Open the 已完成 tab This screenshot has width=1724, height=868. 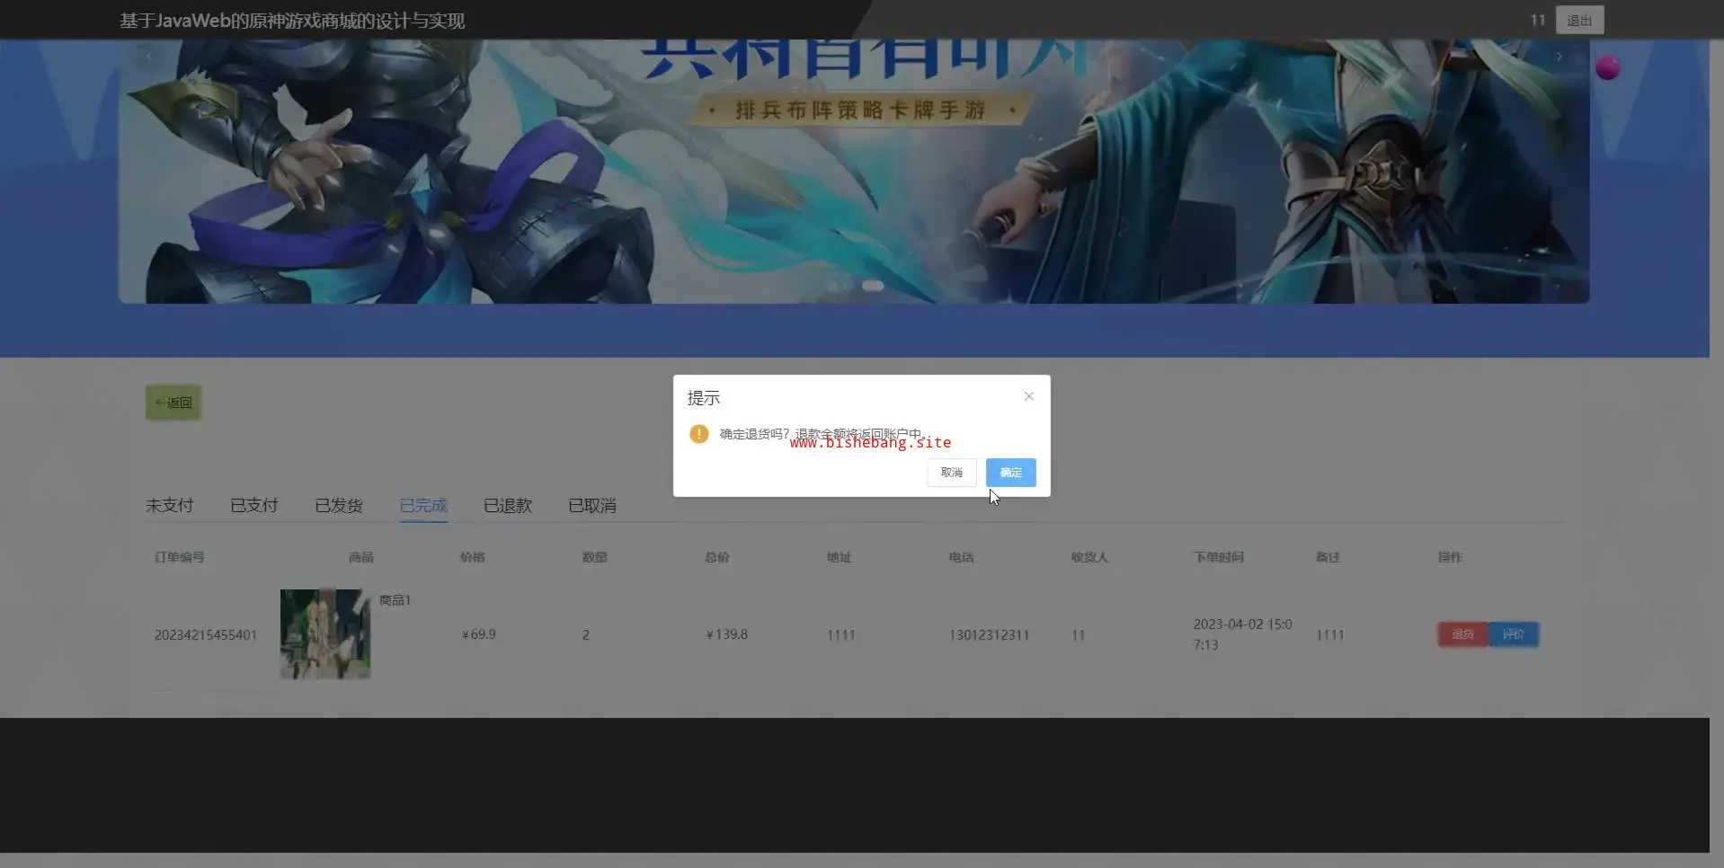coord(423,506)
